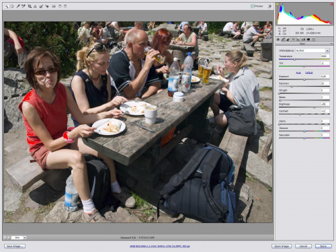Viewport: 336px width, 252px height.
Task: Click the Open Image button
Action: (282, 246)
